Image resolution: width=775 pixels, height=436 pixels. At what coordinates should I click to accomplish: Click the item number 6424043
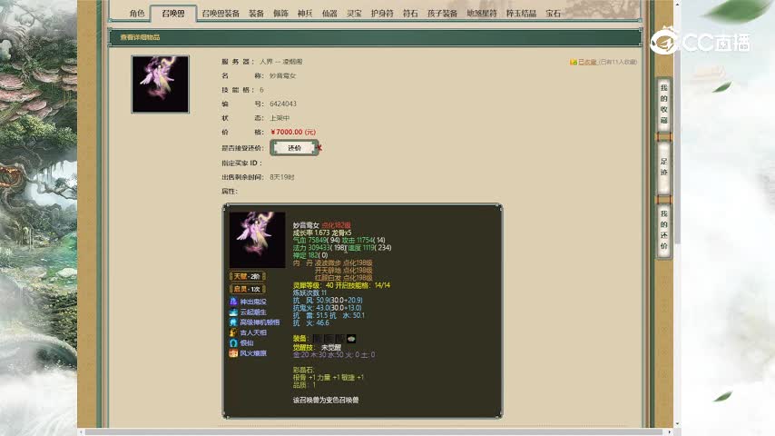pyautogui.click(x=283, y=104)
